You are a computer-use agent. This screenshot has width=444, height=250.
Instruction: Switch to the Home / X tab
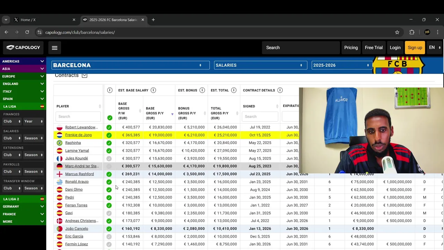tap(45, 20)
